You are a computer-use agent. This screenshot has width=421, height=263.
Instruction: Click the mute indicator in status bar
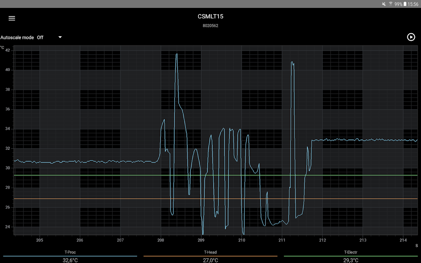[x=384, y=4]
